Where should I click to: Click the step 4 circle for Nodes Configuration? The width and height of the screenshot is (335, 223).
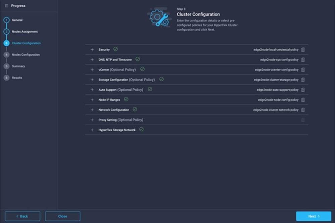tap(6, 55)
